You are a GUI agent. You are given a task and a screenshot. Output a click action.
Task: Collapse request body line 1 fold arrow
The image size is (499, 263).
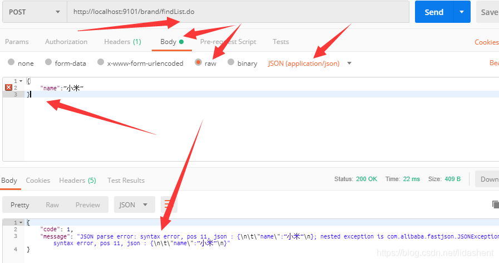[x=21, y=81]
